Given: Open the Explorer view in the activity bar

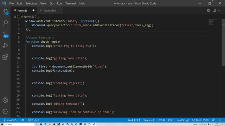Looking at the screenshot, I should pos(5,12).
